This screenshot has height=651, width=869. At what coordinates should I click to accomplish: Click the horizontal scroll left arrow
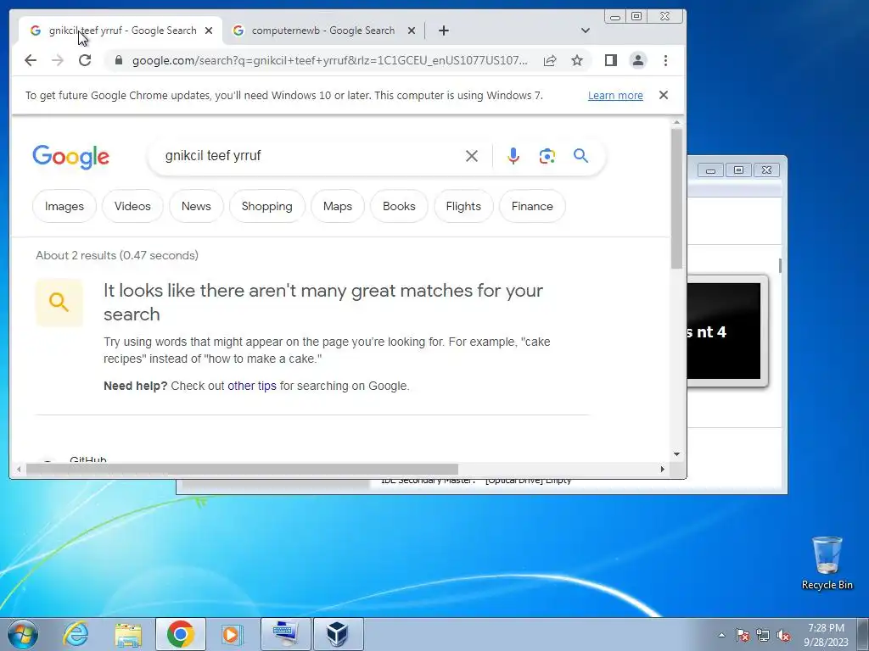tap(19, 469)
